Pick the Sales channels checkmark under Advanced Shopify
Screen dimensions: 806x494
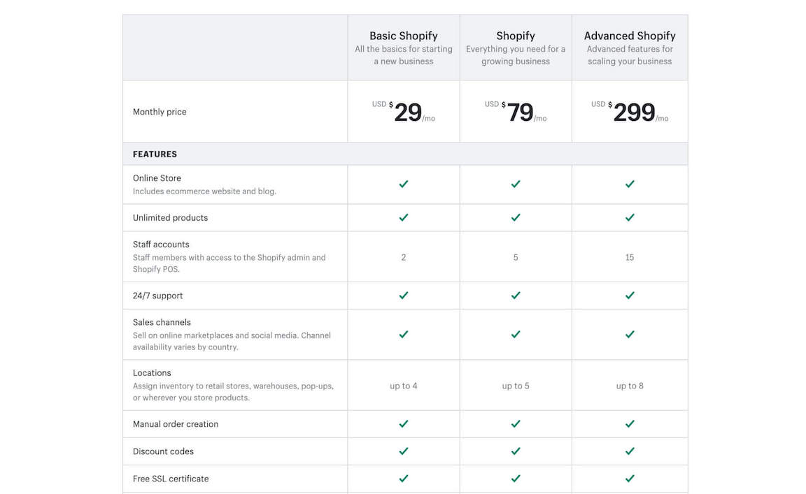pos(630,334)
